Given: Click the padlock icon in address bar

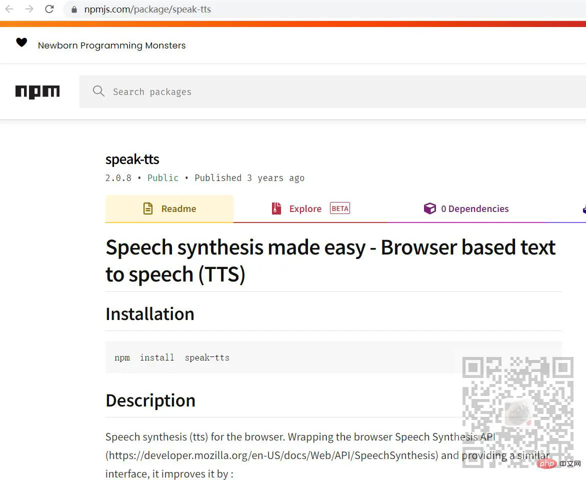Looking at the screenshot, I should 74,9.
